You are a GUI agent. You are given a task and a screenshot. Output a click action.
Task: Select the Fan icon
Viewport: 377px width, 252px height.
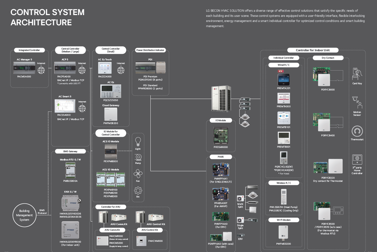(x=138, y=173)
